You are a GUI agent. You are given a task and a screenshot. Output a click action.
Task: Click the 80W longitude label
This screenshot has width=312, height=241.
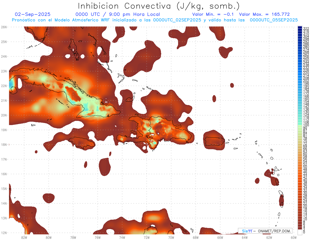[49, 237]
